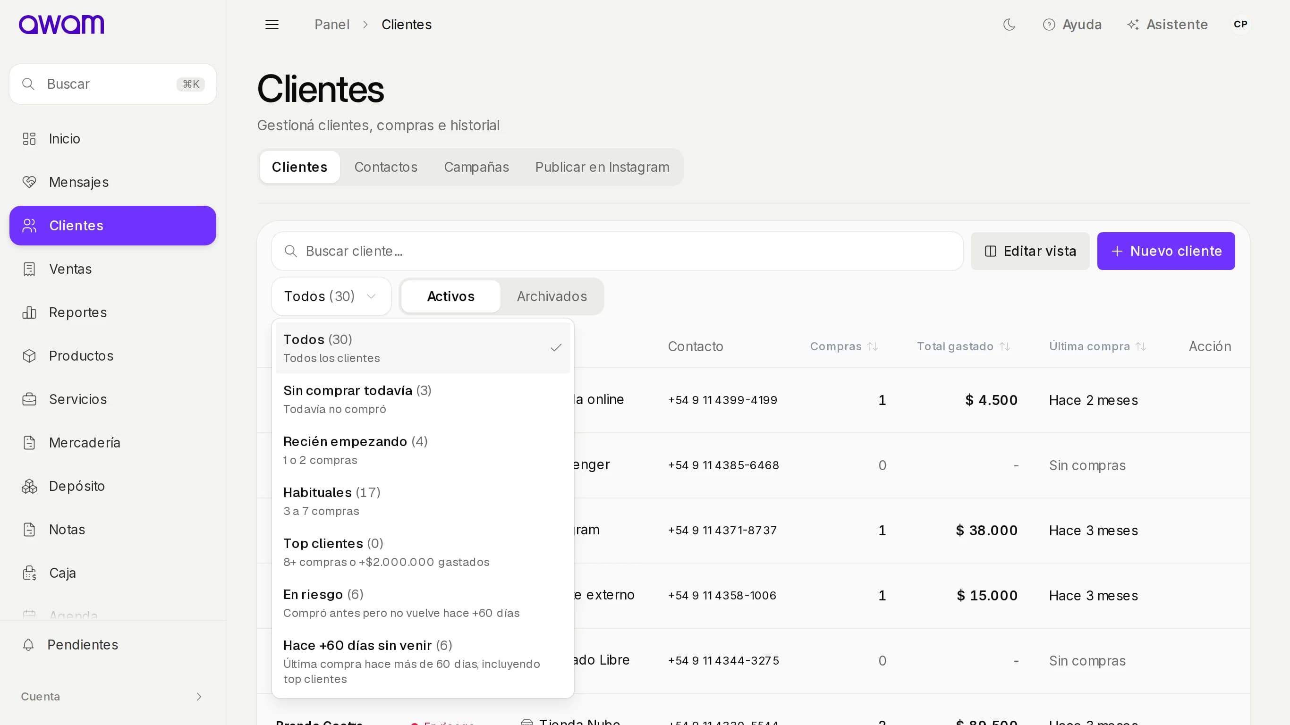This screenshot has height=725, width=1290.
Task: Sort by Última compra column arrows
Action: coord(1141,346)
